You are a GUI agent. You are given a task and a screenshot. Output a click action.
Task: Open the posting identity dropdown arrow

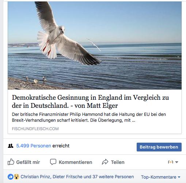coord(176,162)
